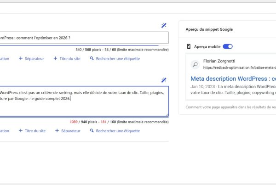Click the description pixel progress bar
276x185 pixels.
coord(84,118)
